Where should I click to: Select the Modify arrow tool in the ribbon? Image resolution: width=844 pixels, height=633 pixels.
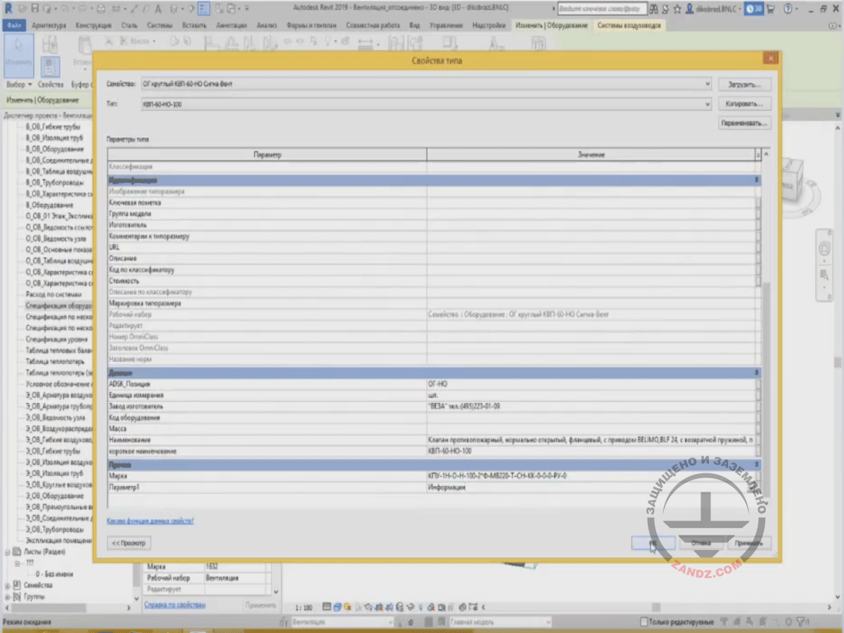[18, 56]
